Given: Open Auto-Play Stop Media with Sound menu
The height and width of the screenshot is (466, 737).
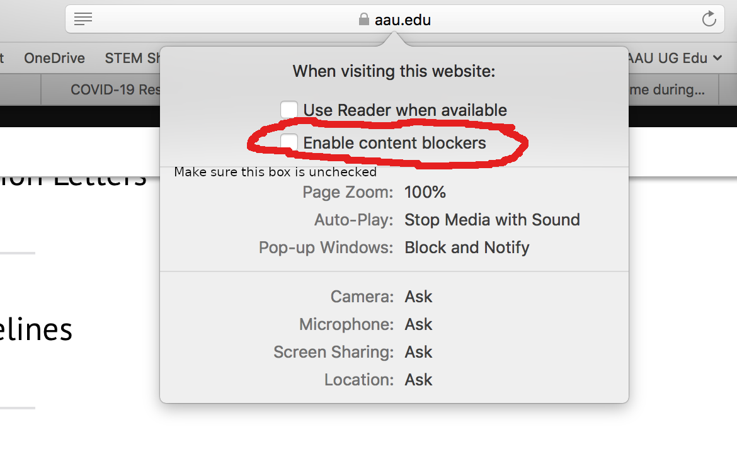Looking at the screenshot, I should point(492,220).
